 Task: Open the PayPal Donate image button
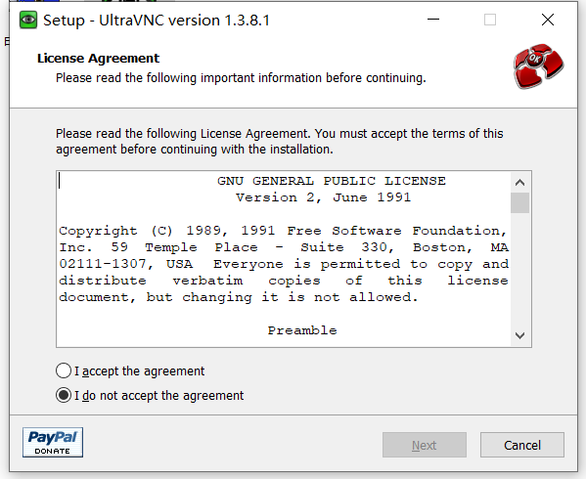(53, 443)
